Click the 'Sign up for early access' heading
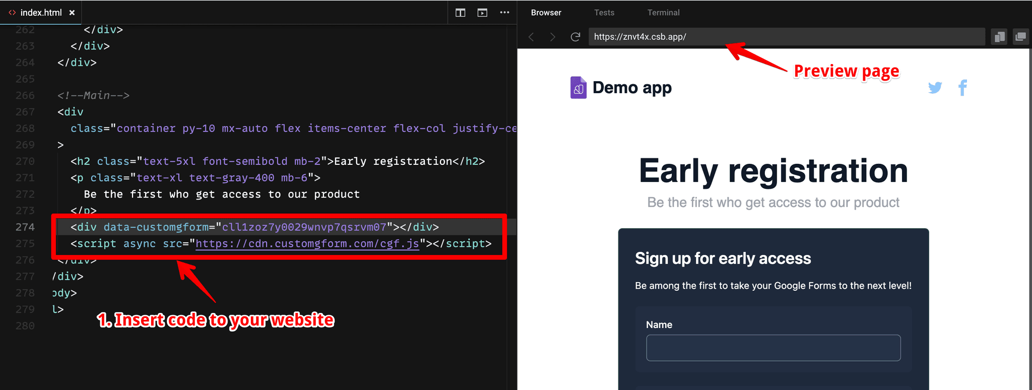Screen dimensions: 1032x390 (x=723, y=258)
